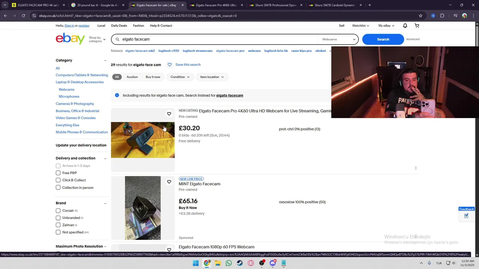
Task: Expand the Item location filter dropdown
Action: (212, 77)
